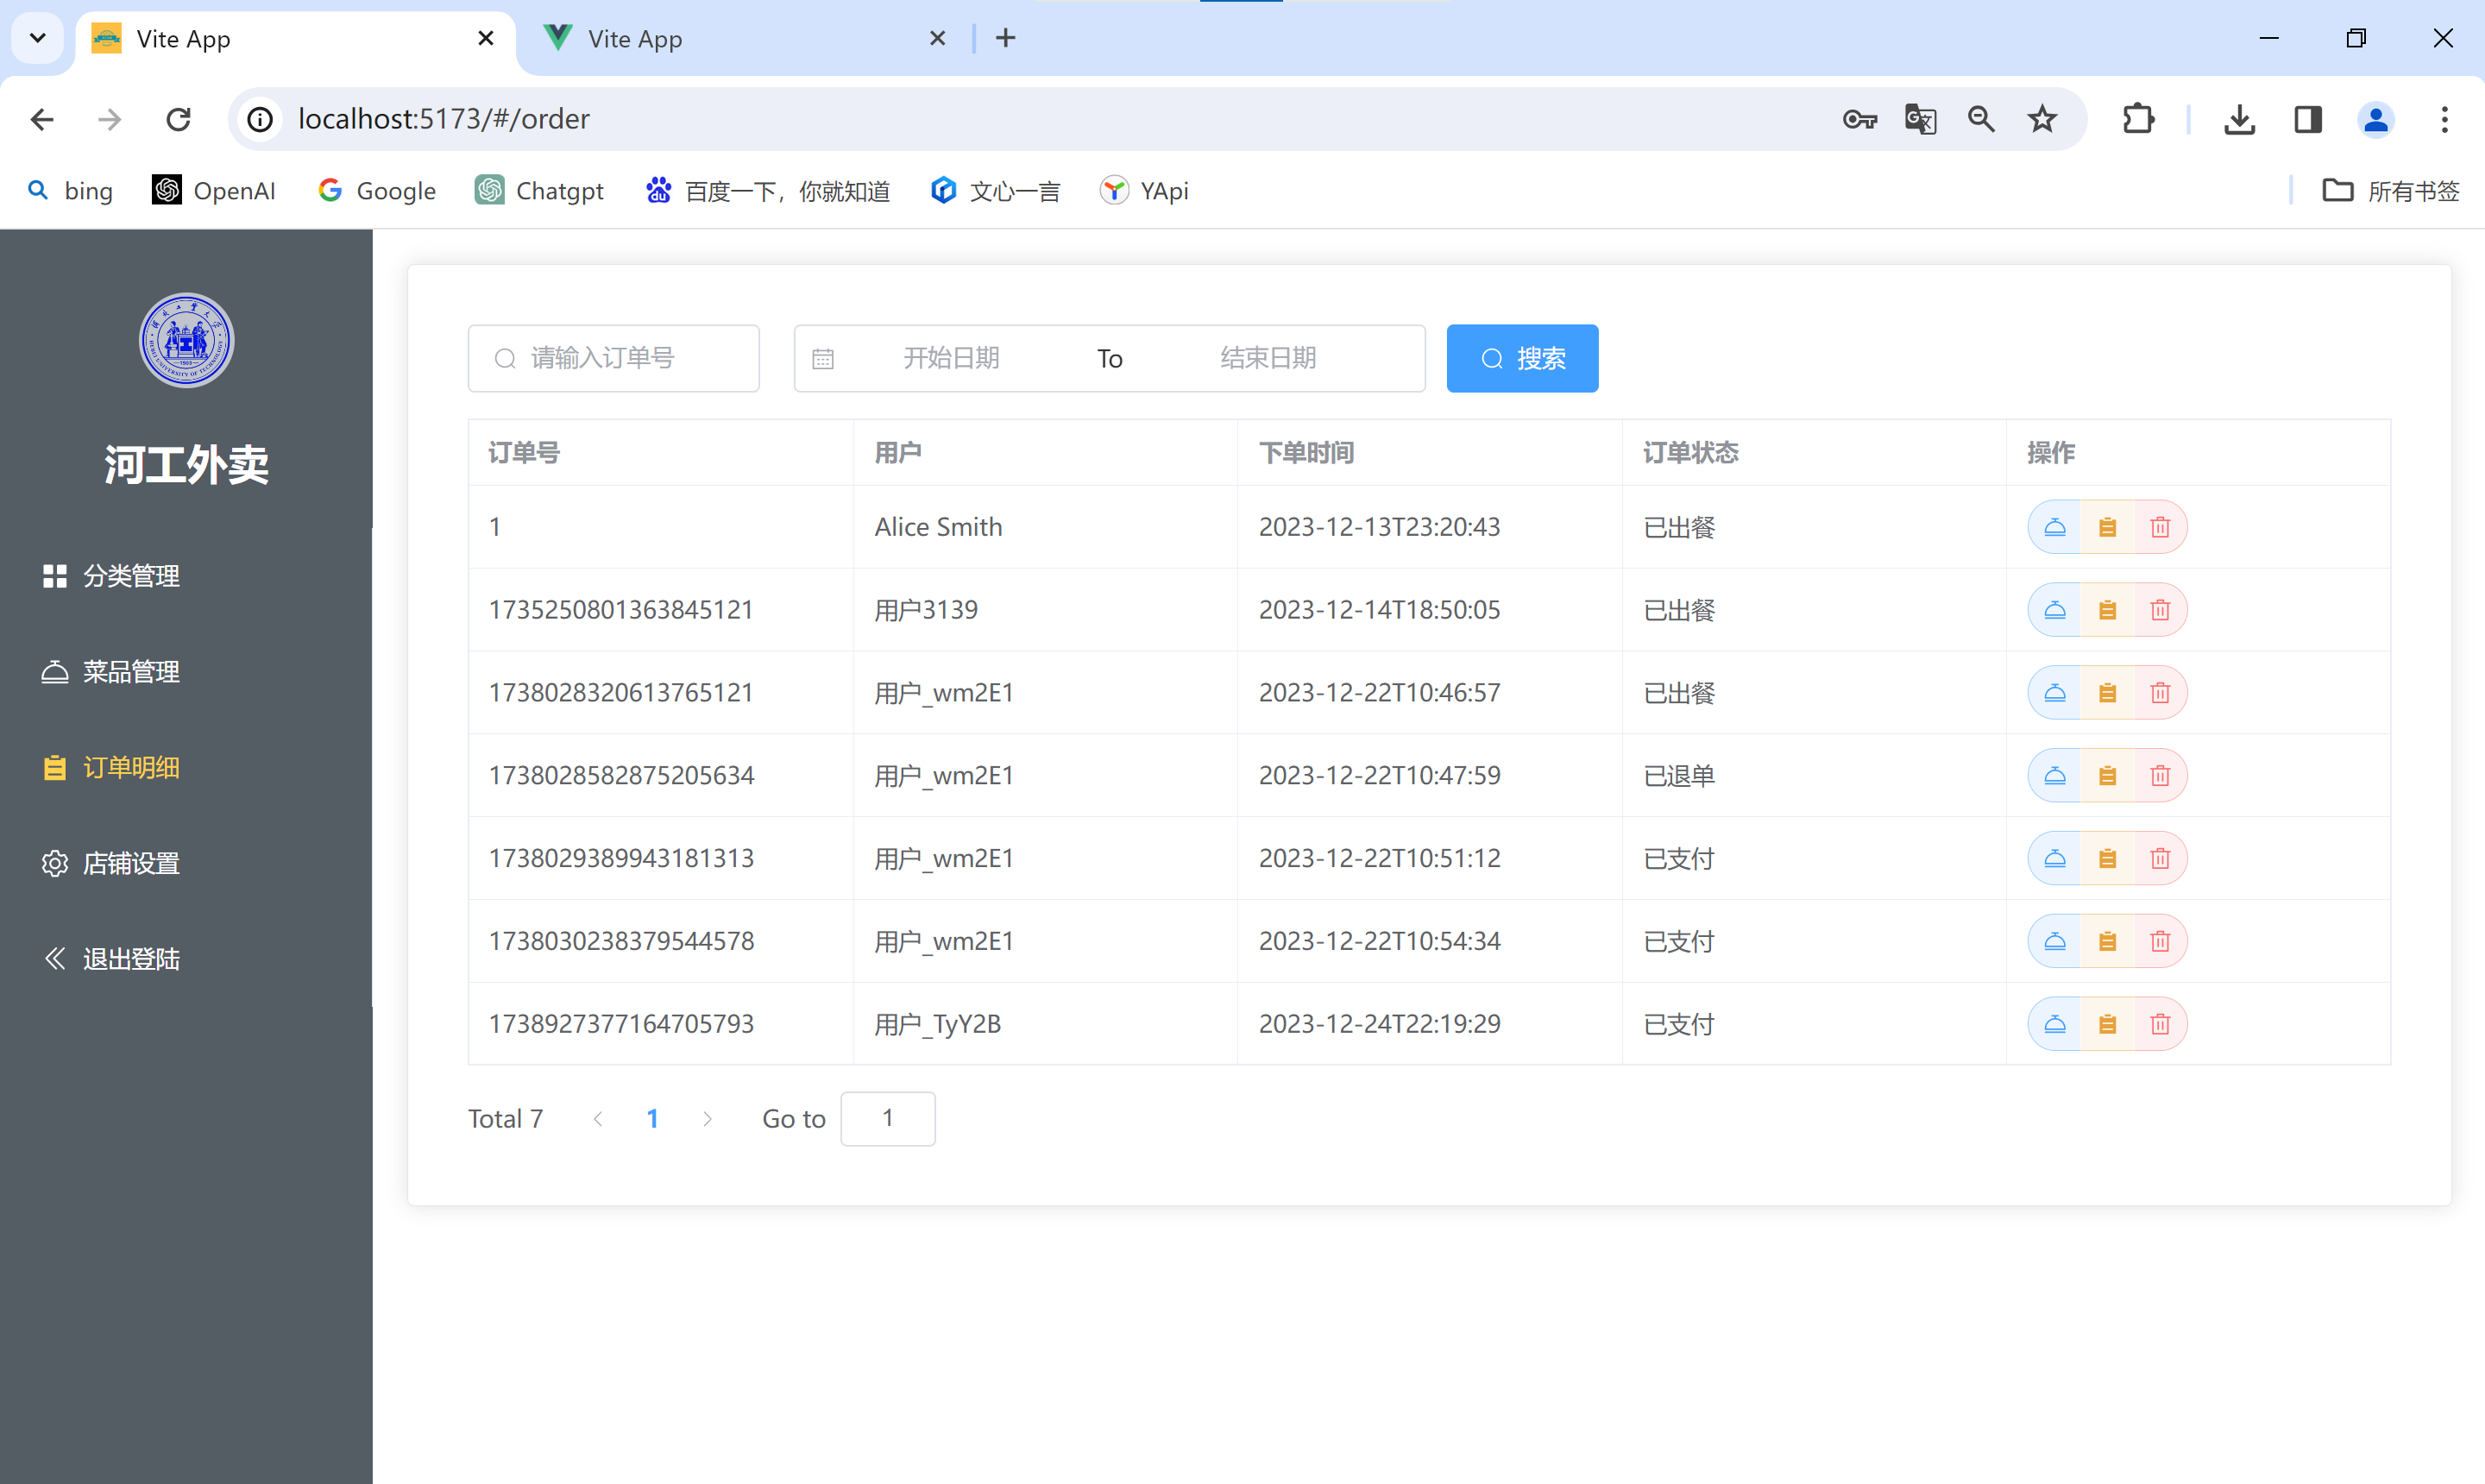Click the 河工外卖 school logo
2485x1484 pixels.
tap(186, 340)
